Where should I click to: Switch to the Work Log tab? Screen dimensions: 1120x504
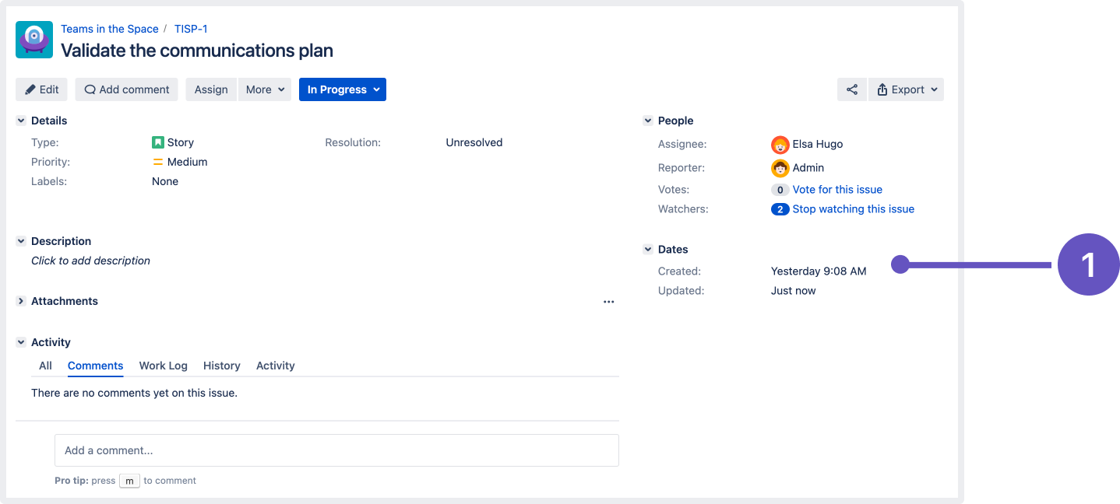pos(163,366)
